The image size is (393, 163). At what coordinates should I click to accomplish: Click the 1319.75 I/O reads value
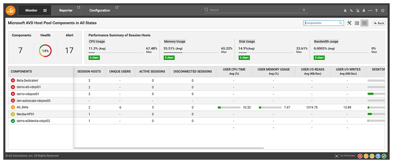tap(312, 107)
